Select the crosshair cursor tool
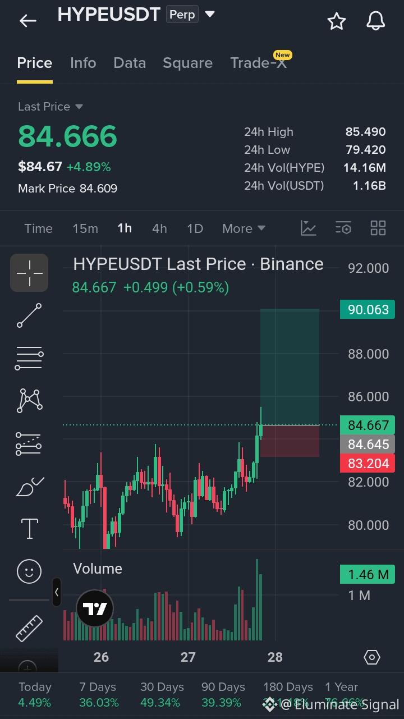The width and height of the screenshot is (404, 719). coord(29,273)
